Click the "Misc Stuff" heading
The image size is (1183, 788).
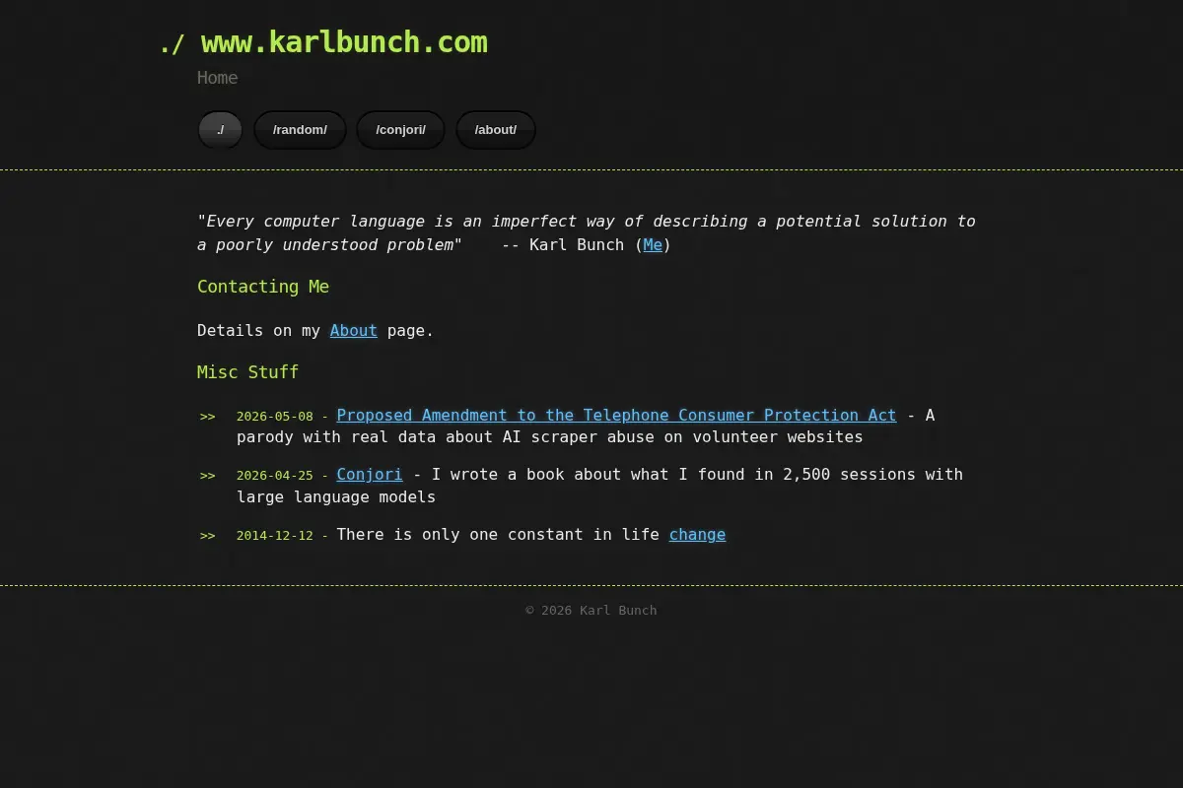coord(247,372)
